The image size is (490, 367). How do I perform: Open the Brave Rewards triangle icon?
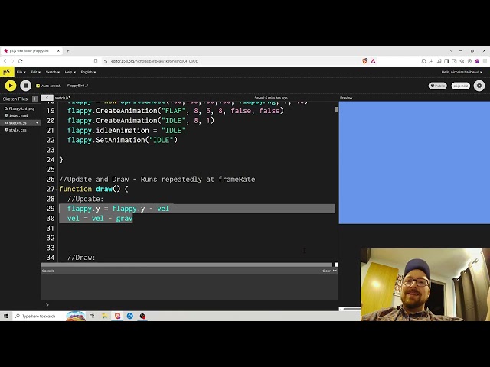373,61
